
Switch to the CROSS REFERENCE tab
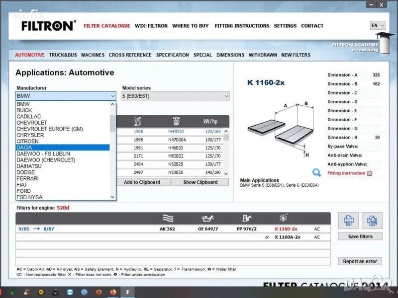click(x=130, y=55)
